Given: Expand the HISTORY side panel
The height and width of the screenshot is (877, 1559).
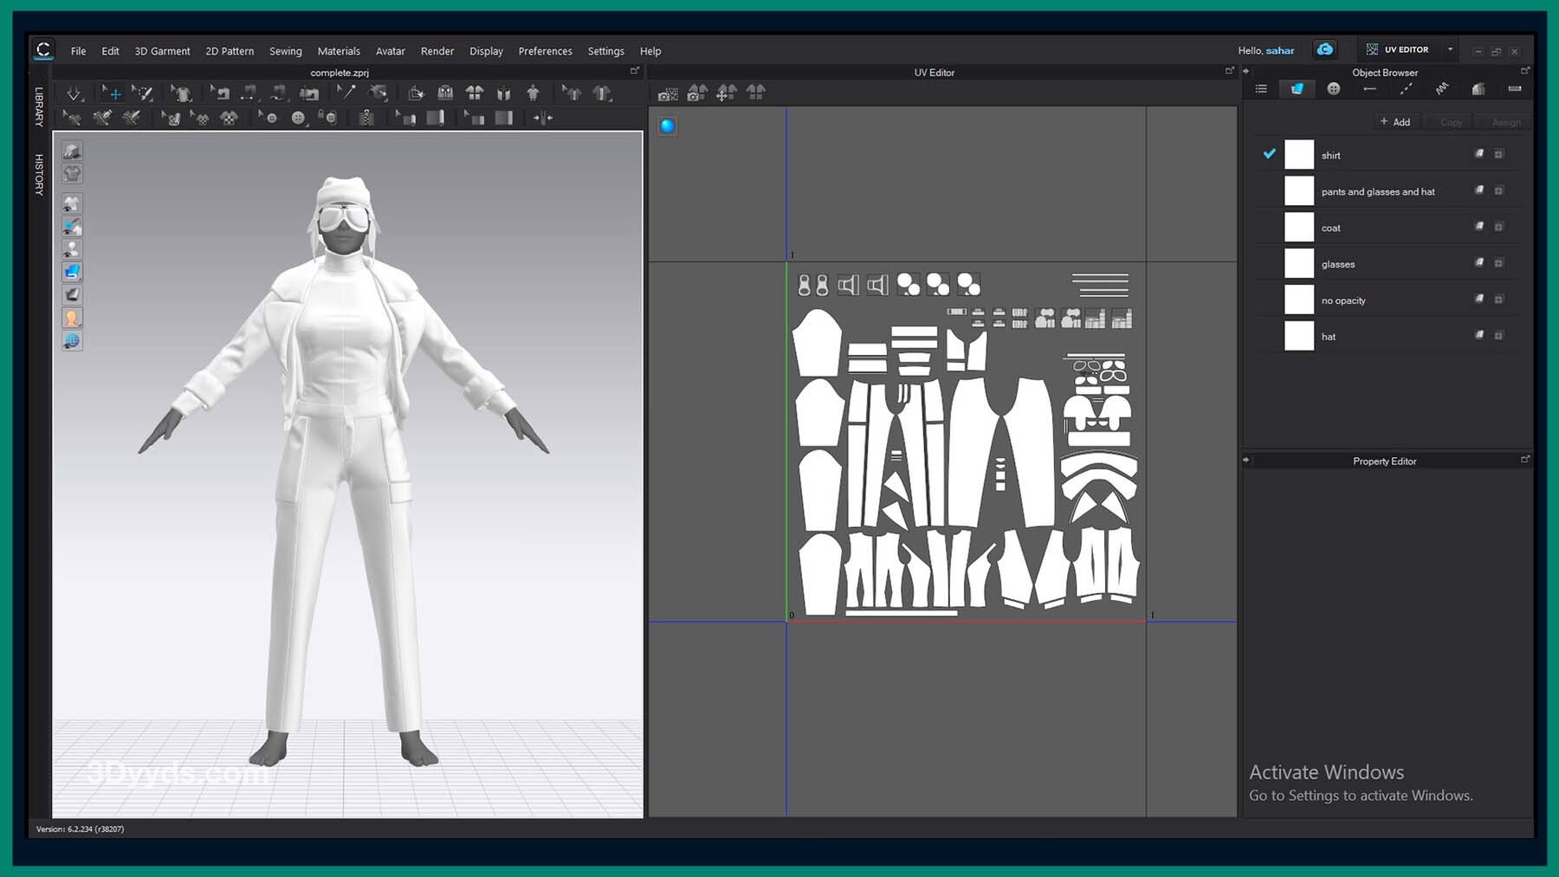Looking at the screenshot, I should 39,174.
